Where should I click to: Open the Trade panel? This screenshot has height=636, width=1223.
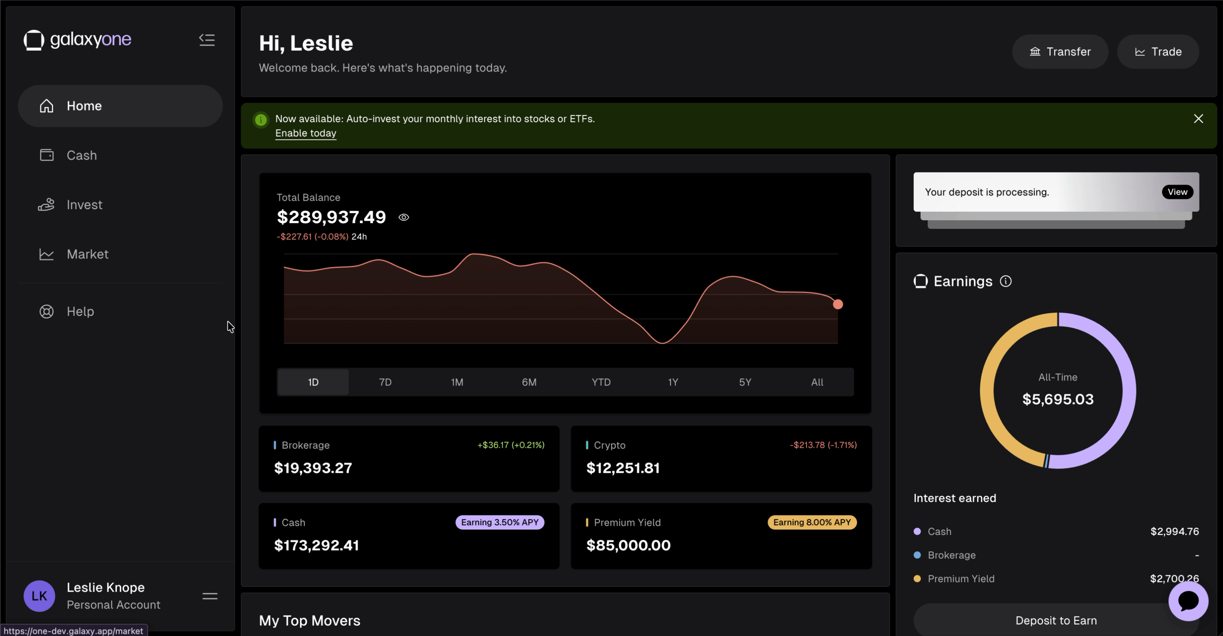(1158, 51)
